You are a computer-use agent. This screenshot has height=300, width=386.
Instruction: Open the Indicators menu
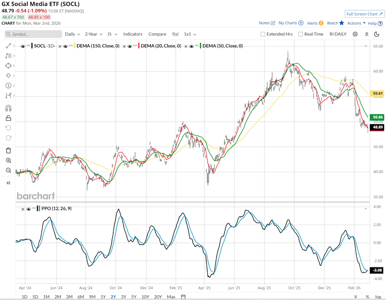coord(133,34)
